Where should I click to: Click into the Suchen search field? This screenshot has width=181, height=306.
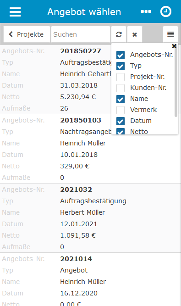coord(81,34)
